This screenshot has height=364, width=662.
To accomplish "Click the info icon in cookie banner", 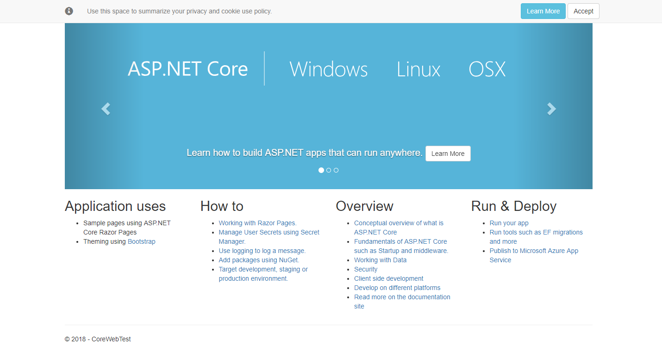I will (x=69, y=11).
